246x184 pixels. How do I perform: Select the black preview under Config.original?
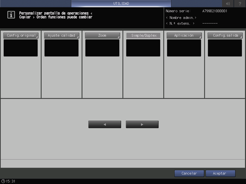(x=20, y=48)
